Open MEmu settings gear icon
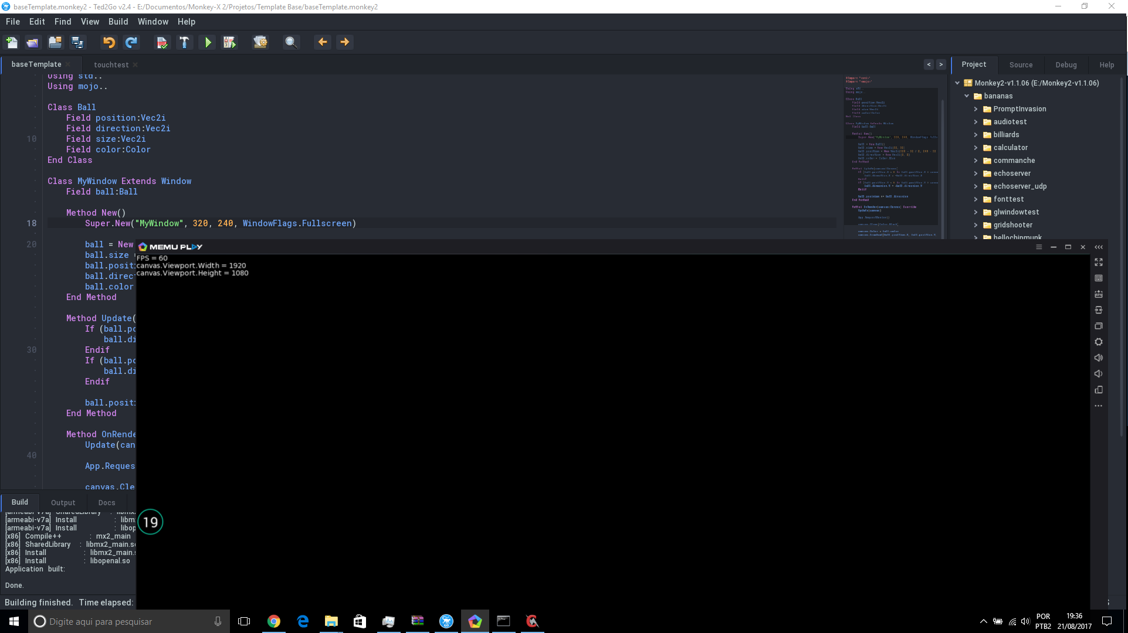Viewport: 1128px width, 633px height. (x=1099, y=342)
